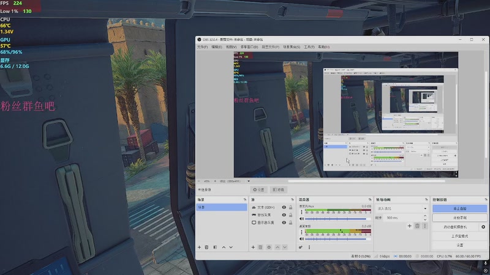Pop out the controls dock with its float icon
The height and width of the screenshot is (275, 490).
[x=486, y=200]
